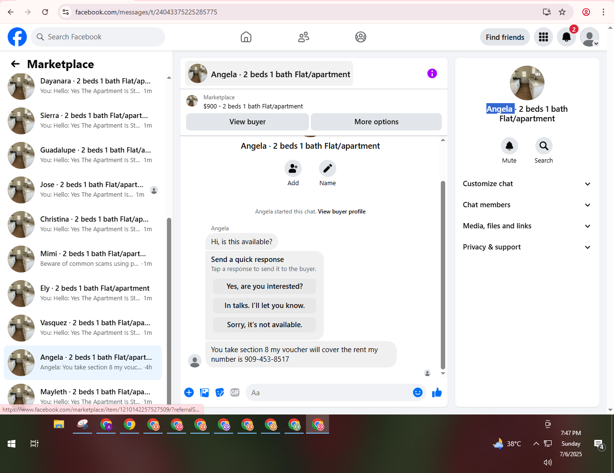Click the Marketplace listing thumbnail in chat header
Screen dimensions: 614x473
(192, 101)
